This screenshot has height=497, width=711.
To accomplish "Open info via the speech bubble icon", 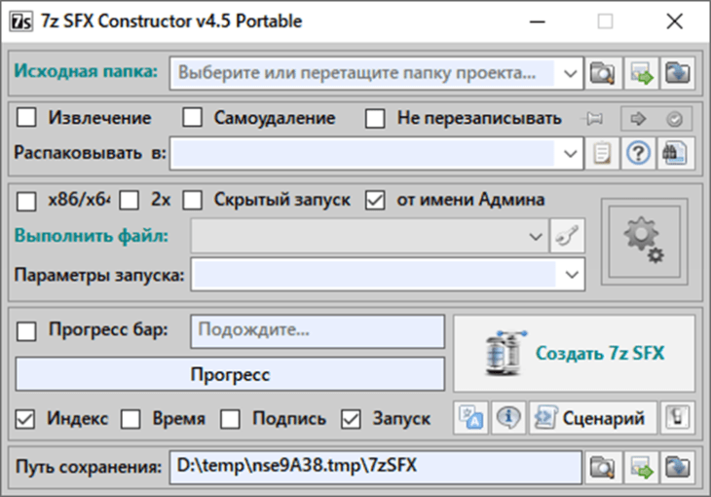I will 508,417.
